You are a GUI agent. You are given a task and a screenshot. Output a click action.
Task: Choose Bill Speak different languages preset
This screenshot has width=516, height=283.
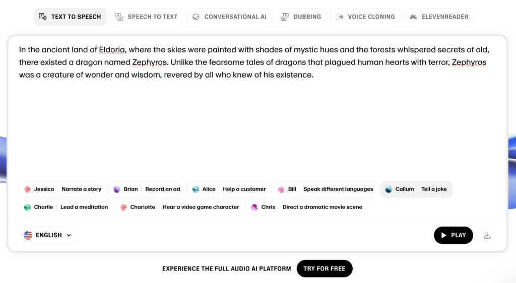tap(326, 189)
